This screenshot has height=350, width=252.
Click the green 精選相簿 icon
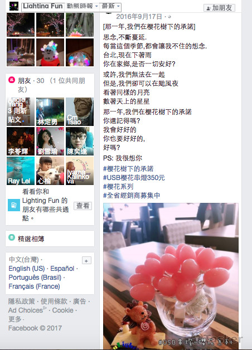point(12,237)
